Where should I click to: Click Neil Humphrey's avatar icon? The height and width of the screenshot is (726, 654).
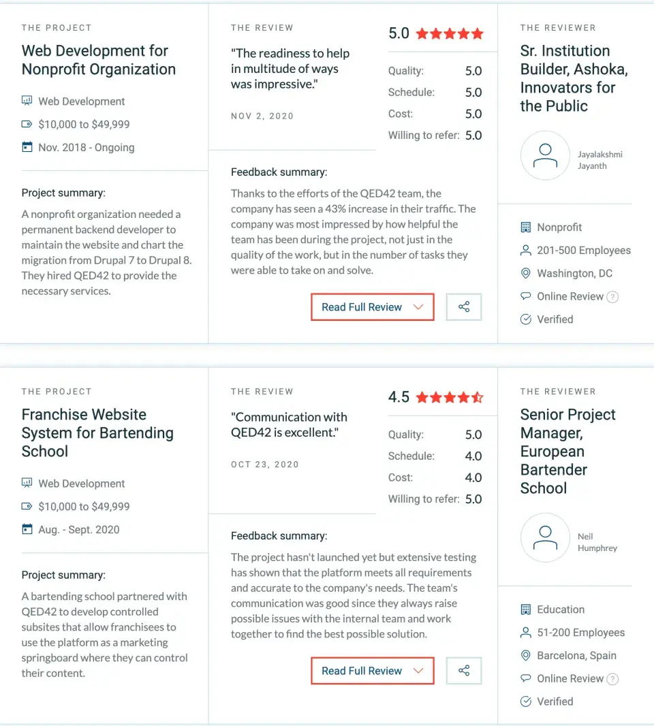tap(545, 537)
